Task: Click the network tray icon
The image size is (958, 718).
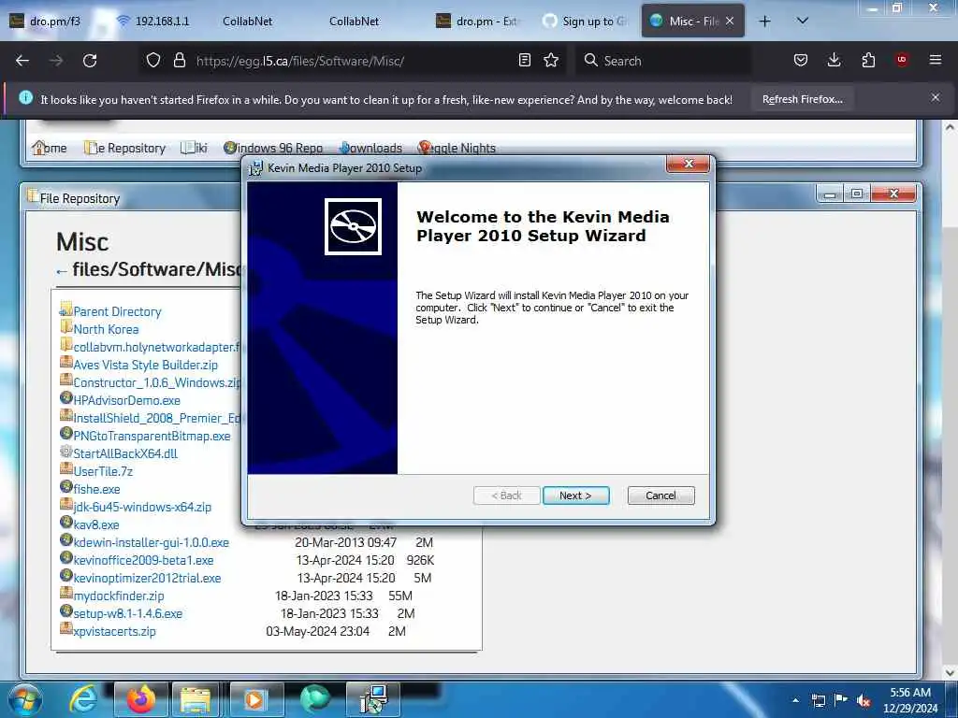Action: click(x=818, y=700)
